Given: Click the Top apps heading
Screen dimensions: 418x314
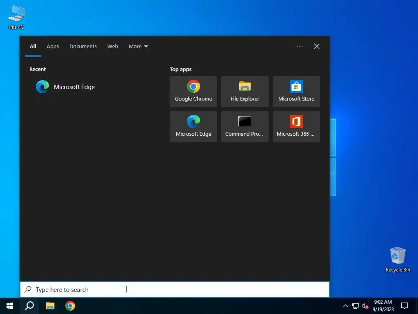Looking at the screenshot, I should coord(181,70).
